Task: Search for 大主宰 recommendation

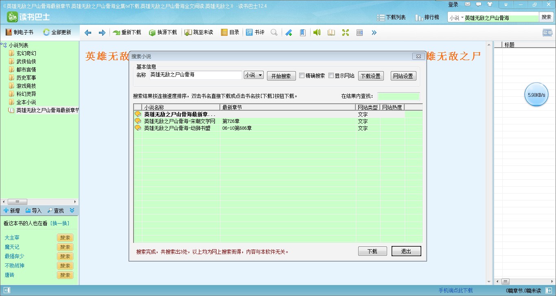Action: click(65, 238)
